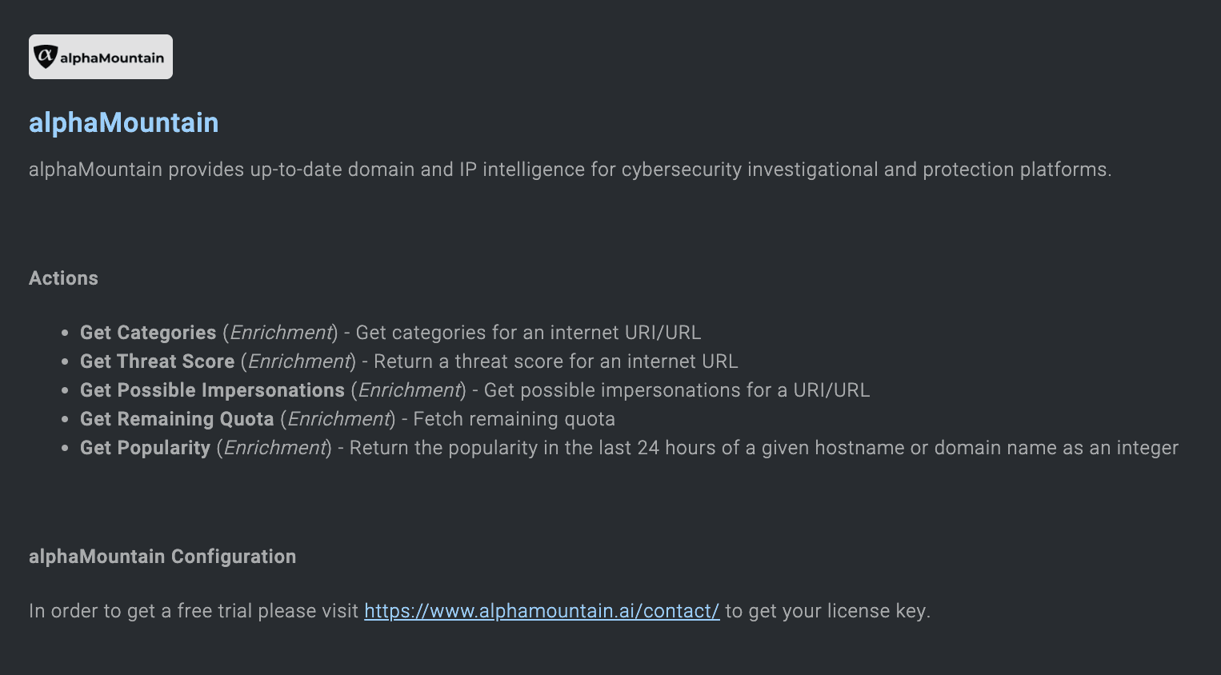1221x675 pixels.
Task: Click the "Fetch remaining quota" description text
Action: (514, 419)
